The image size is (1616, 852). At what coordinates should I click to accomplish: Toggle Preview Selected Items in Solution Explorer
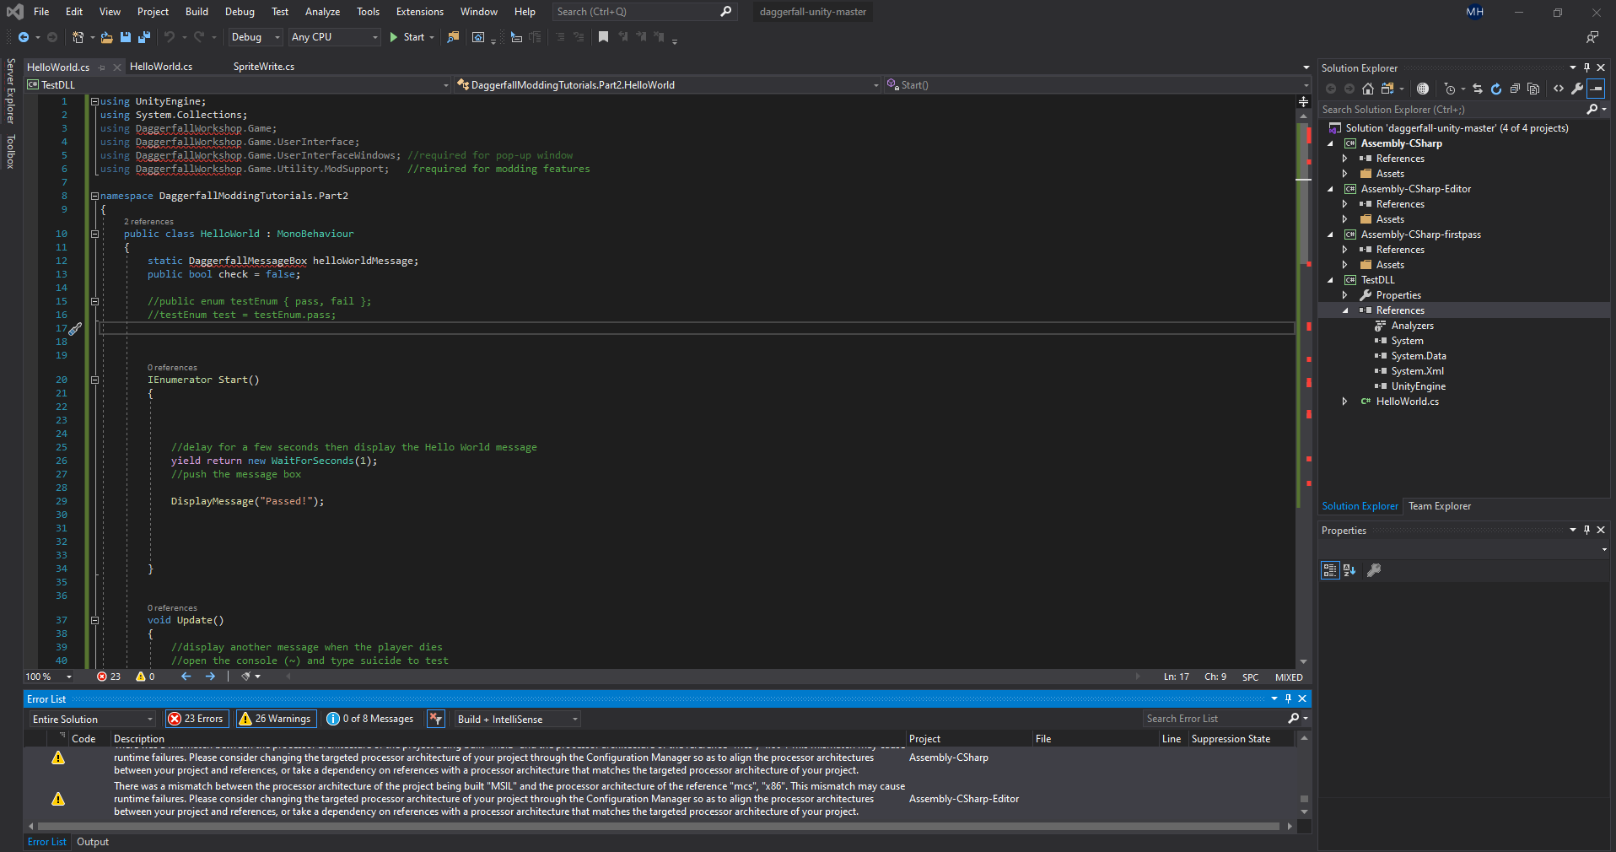click(1596, 89)
